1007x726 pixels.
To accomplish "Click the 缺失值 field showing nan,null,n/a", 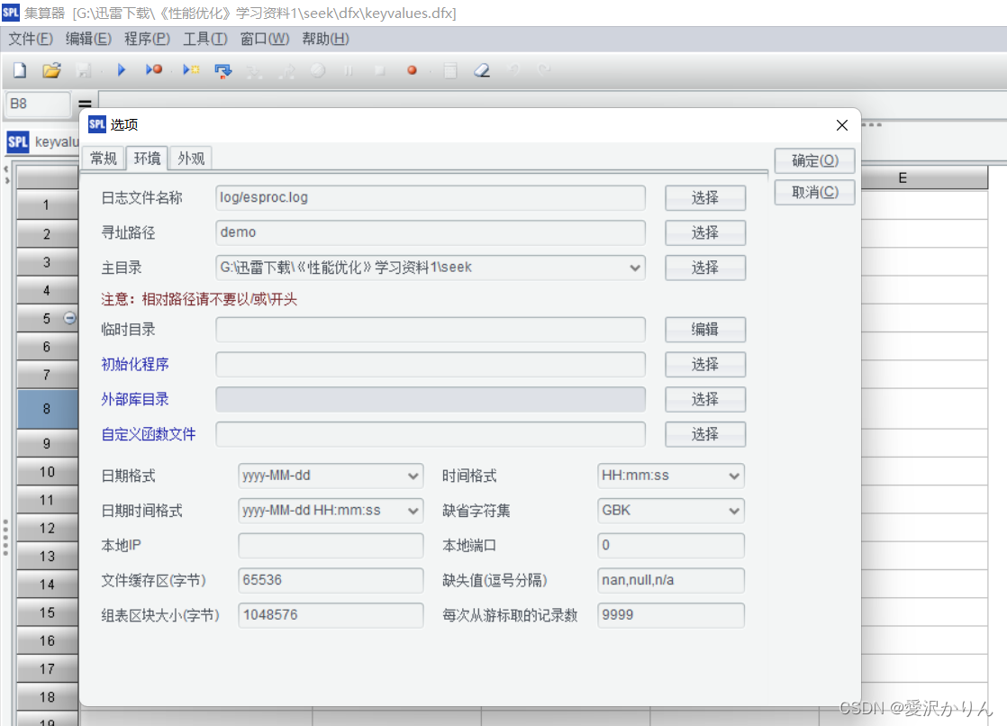I will [671, 580].
